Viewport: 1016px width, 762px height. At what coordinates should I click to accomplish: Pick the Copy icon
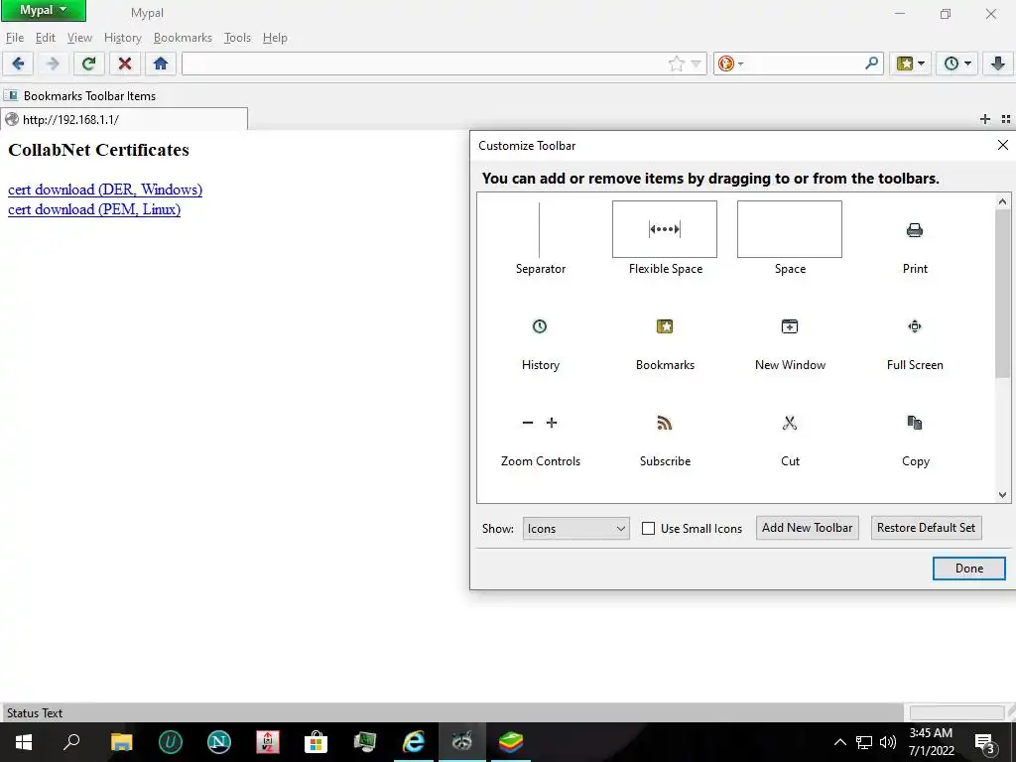(x=914, y=423)
